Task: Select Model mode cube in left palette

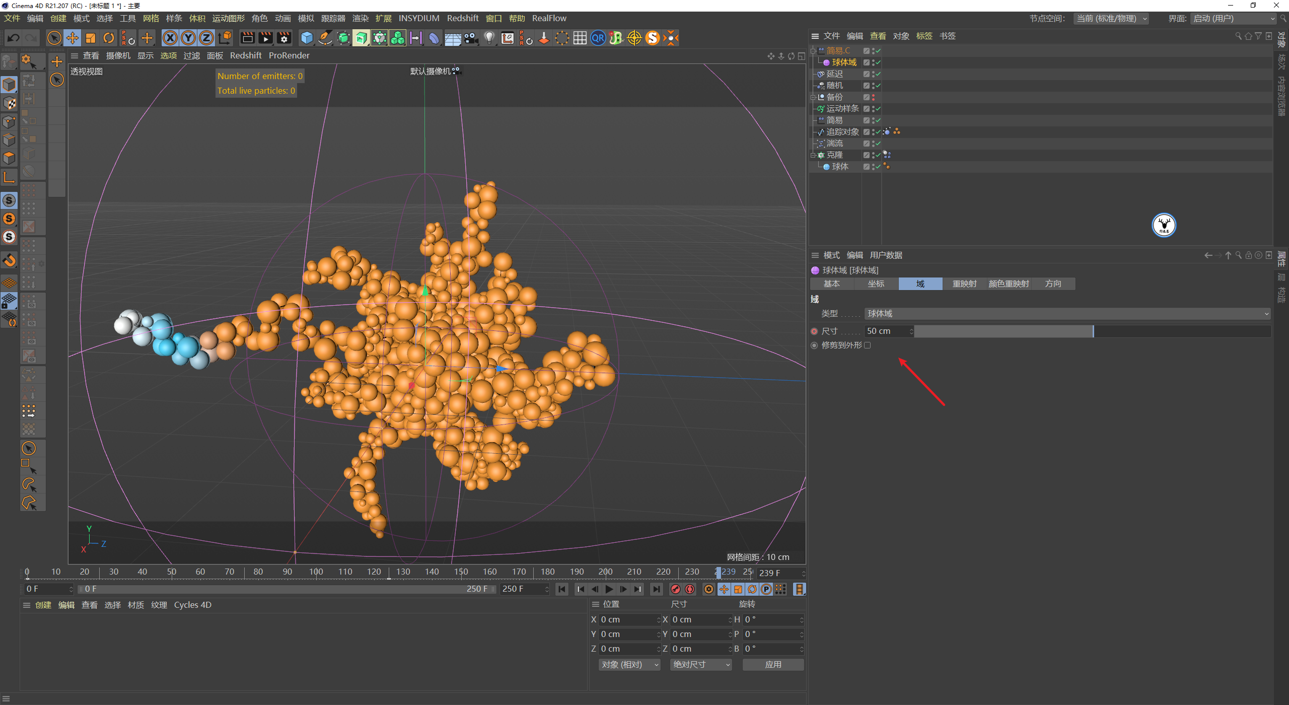Action: [9, 85]
